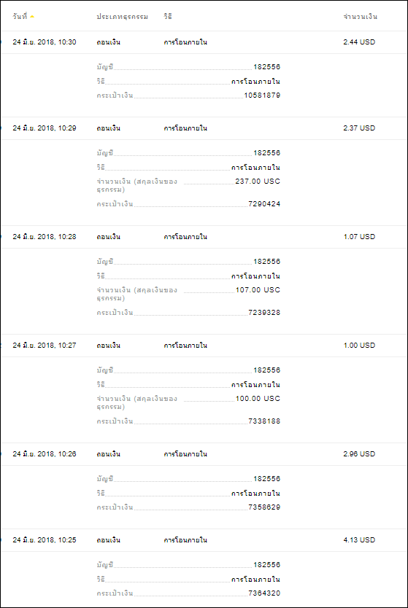Click wallet number 7364320
This screenshot has width=408, height=608.
coord(264,593)
